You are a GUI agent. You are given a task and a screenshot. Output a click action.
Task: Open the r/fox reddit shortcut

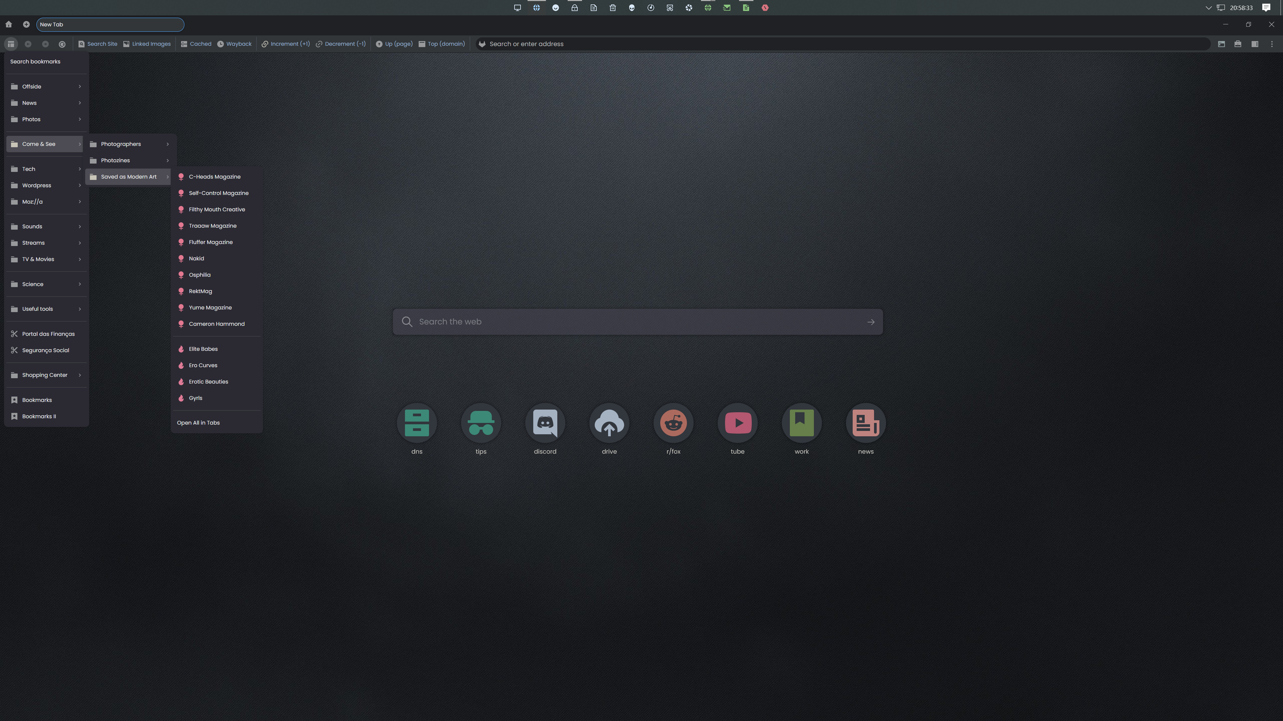coord(673,423)
